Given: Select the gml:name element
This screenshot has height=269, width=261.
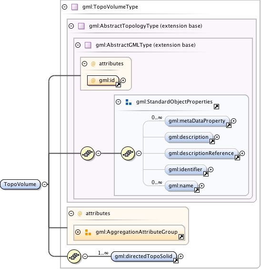Looking at the screenshot, I should [181, 186].
